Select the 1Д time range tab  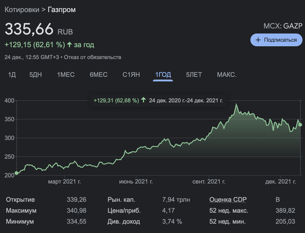pos(12,75)
